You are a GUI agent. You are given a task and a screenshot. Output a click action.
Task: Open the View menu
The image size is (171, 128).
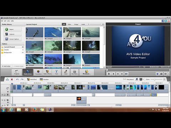(x=9, y=21)
